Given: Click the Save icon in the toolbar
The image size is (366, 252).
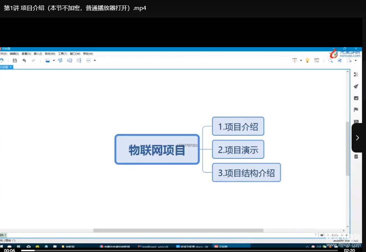Looking at the screenshot, I should point(15,60).
